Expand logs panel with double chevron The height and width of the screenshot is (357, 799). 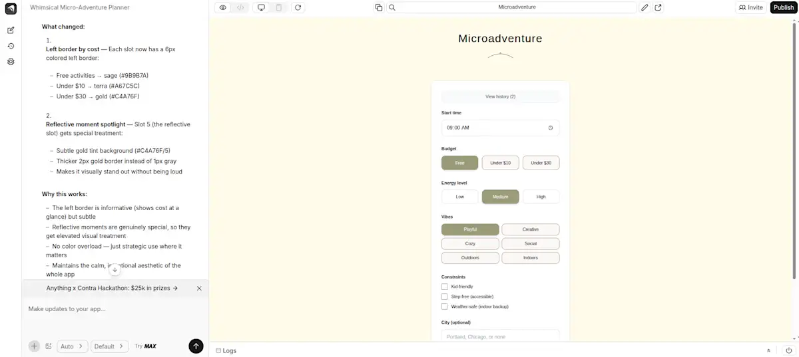768,350
